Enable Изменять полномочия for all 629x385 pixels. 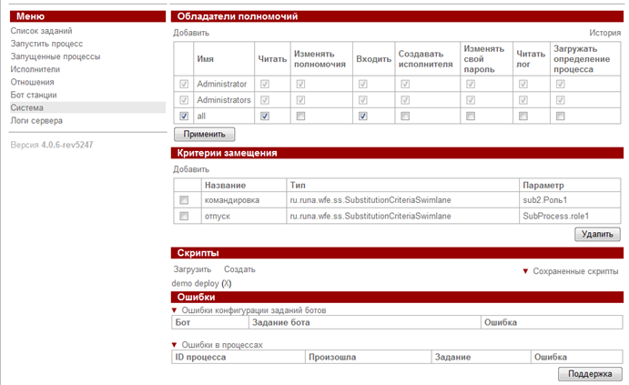(300, 116)
